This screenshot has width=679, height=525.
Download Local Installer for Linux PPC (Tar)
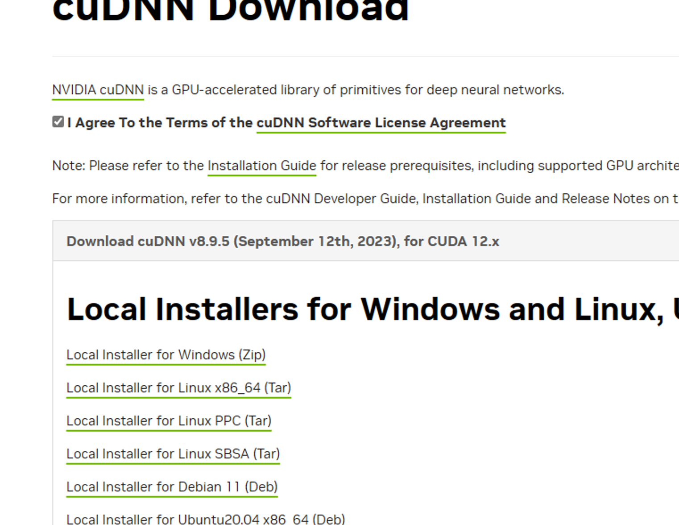(169, 421)
